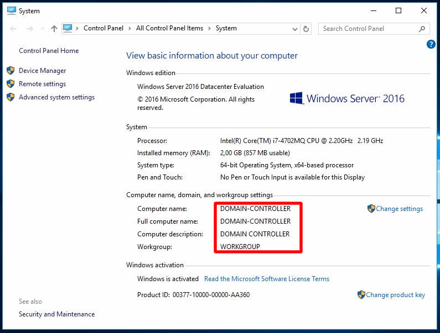Screen dimensions: 440x333
Task: Open the recent locations dropdown arrow
Action: (42, 29)
